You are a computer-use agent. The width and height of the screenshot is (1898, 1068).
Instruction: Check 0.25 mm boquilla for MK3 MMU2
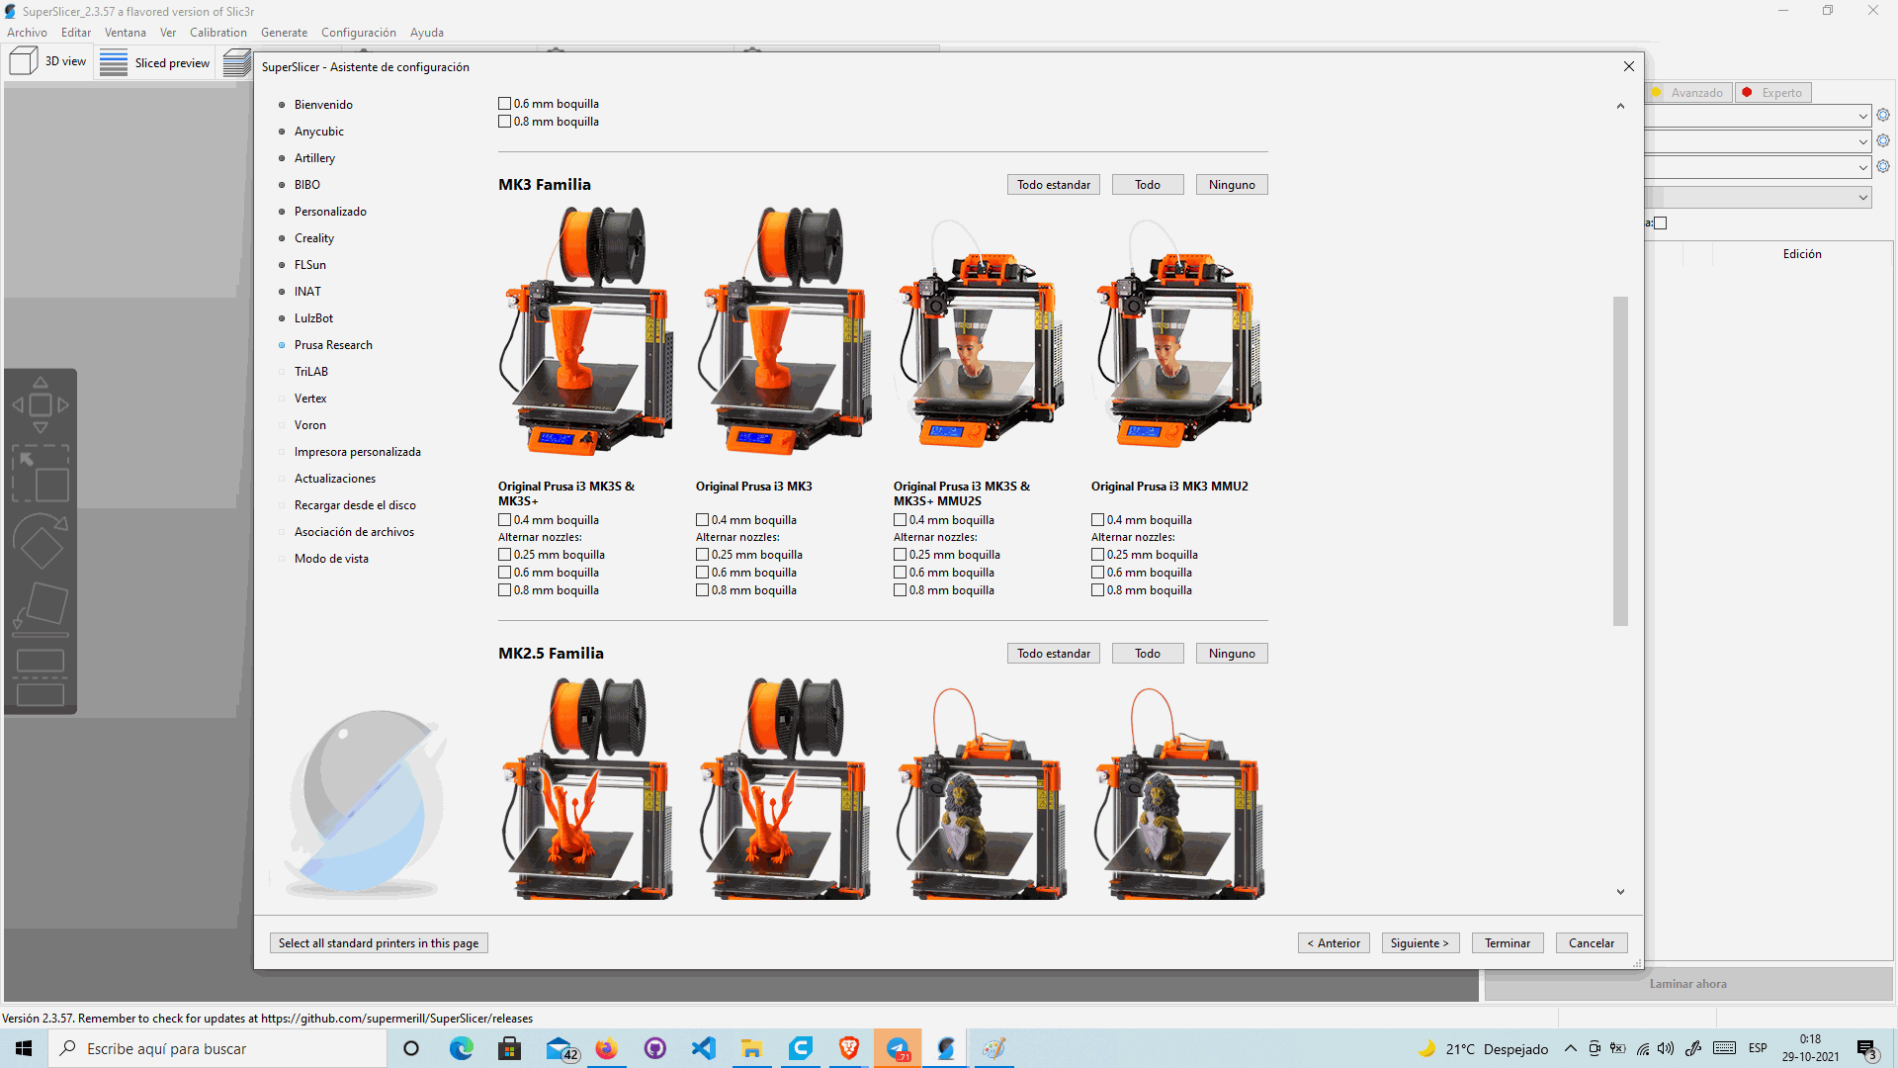[x=1098, y=555]
